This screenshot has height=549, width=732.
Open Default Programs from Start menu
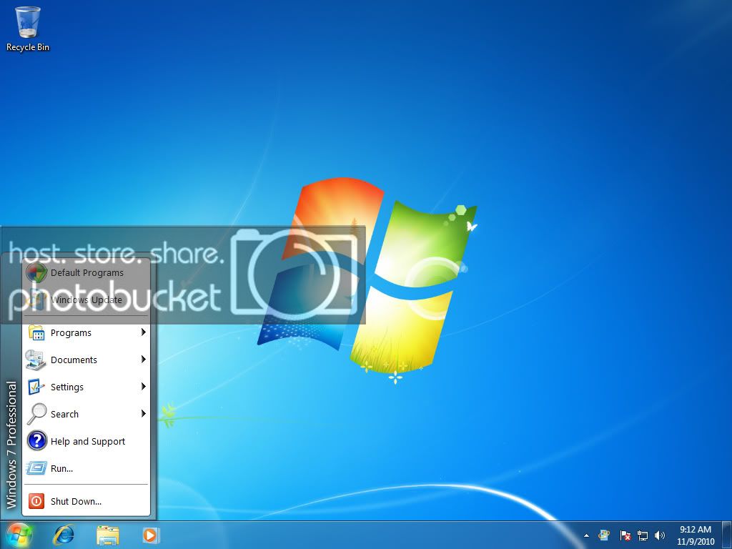(x=86, y=272)
